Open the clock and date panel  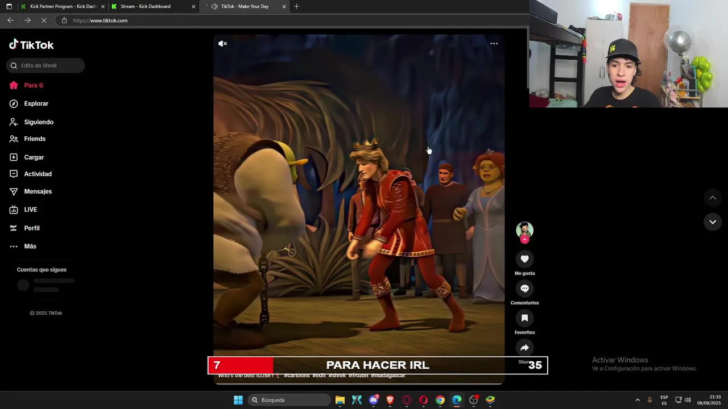tap(709, 400)
